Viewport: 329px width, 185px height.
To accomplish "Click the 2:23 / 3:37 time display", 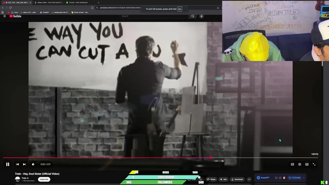I will pyautogui.click(x=45, y=164).
